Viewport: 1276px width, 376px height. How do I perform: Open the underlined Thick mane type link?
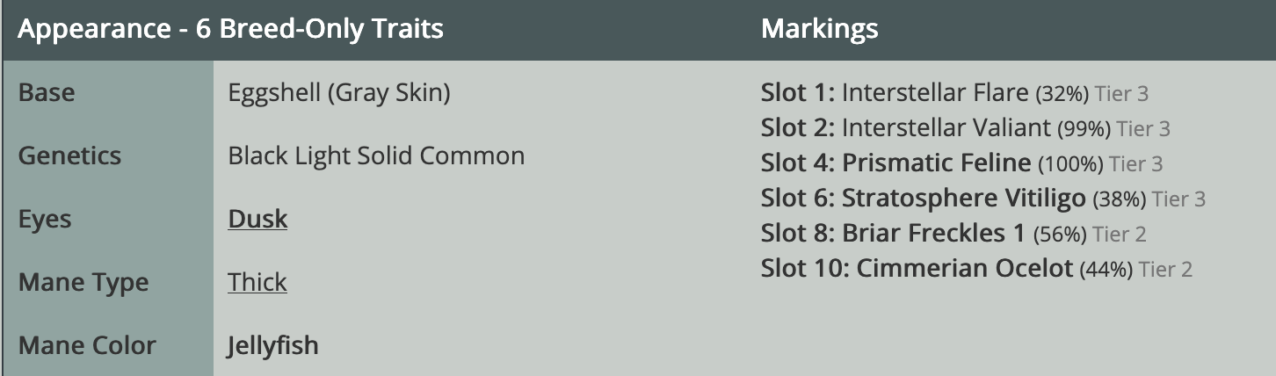[257, 282]
